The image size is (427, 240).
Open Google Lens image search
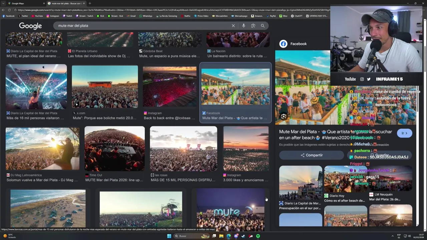tap(253, 26)
